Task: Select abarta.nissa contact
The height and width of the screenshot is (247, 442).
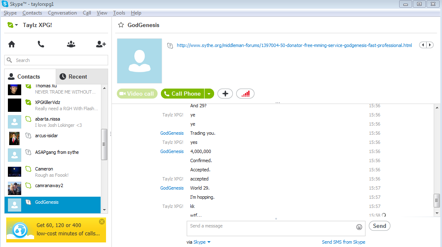Action: click(53, 122)
